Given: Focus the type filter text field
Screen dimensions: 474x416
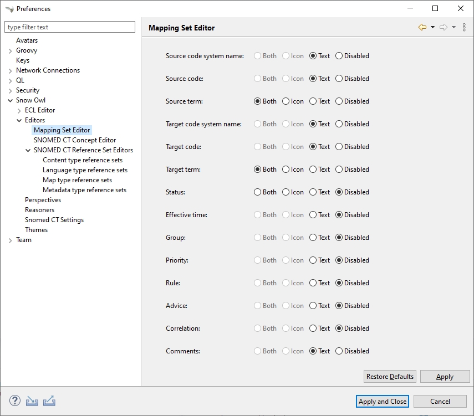Looking at the screenshot, I should (x=70, y=27).
